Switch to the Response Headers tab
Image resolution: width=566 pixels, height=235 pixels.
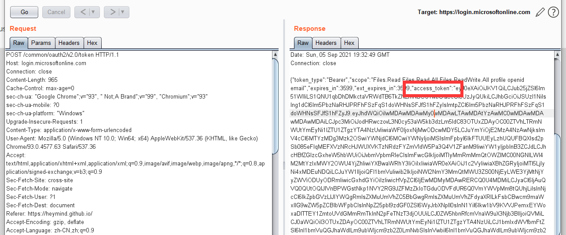(326, 43)
